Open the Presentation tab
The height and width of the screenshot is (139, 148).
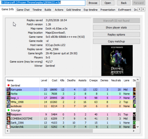click(108, 10)
